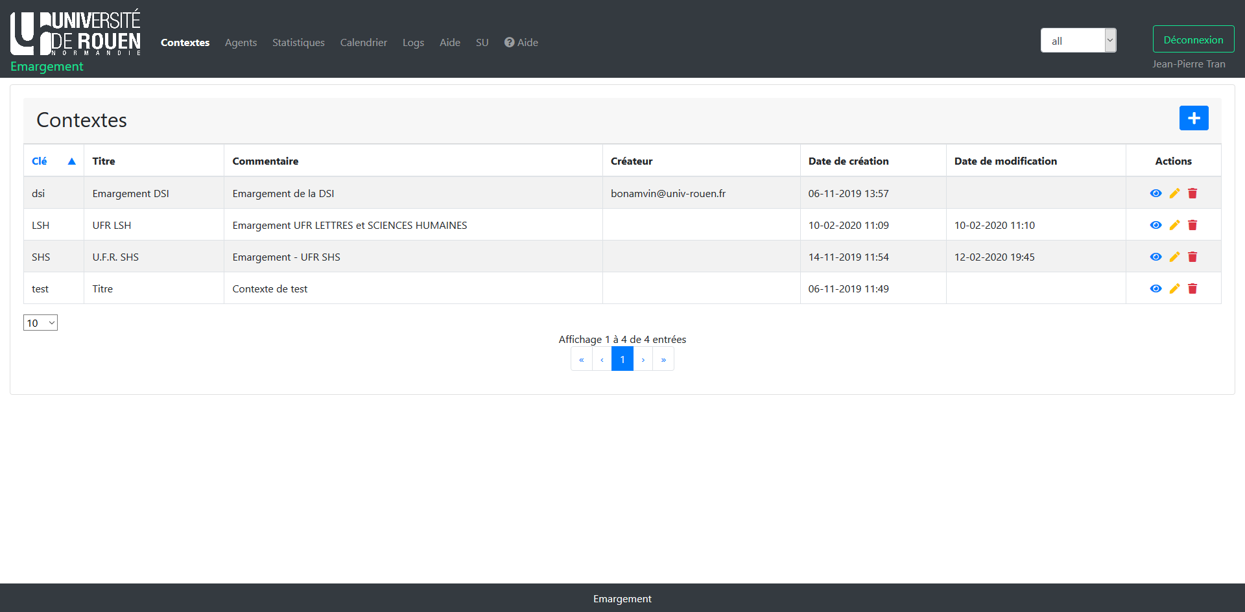Edit the LSH context with pencil icon
Screen dimensions: 1245x612
click(1174, 225)
